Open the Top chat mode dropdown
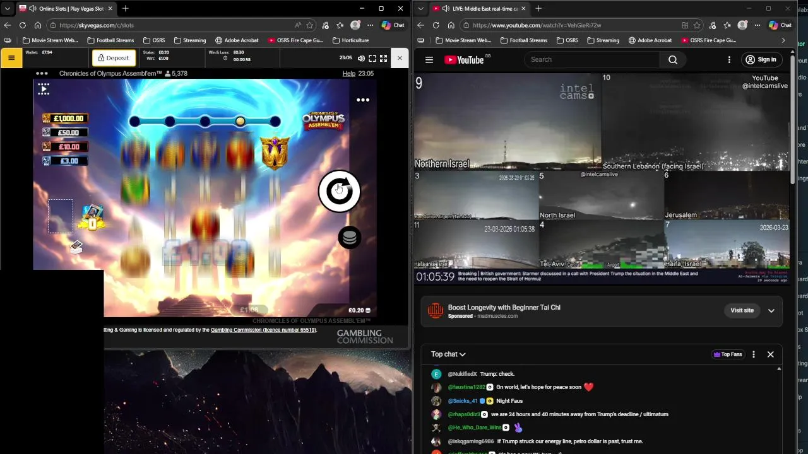Image resolution: width=808 pixels, height=454 pixels. [x=448, y=354]
